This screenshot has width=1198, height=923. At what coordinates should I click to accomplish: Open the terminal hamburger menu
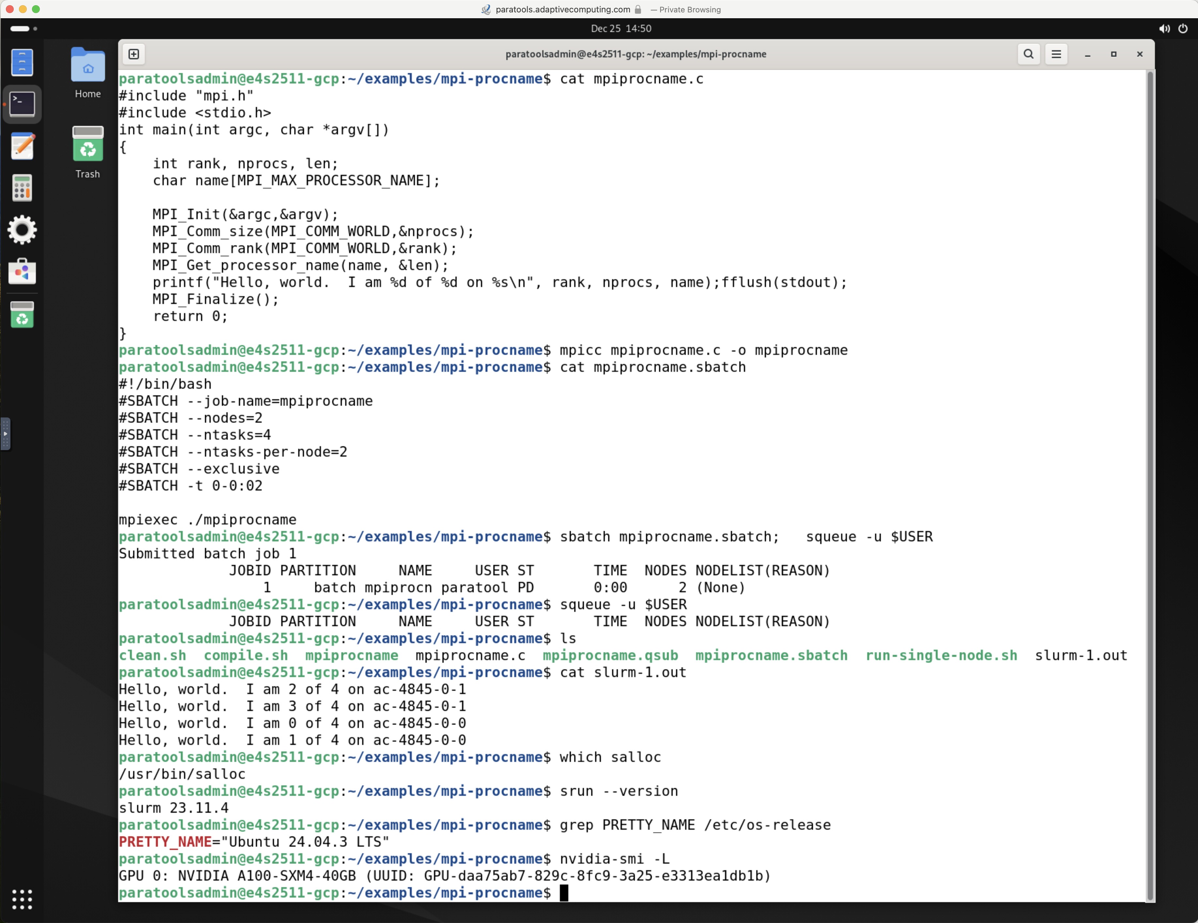[x=1056, y=54]
